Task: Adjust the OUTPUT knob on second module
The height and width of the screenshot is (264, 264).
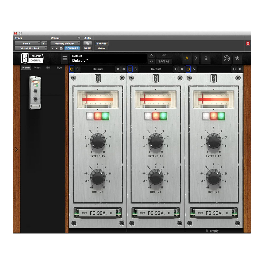Action: (156, 177)
